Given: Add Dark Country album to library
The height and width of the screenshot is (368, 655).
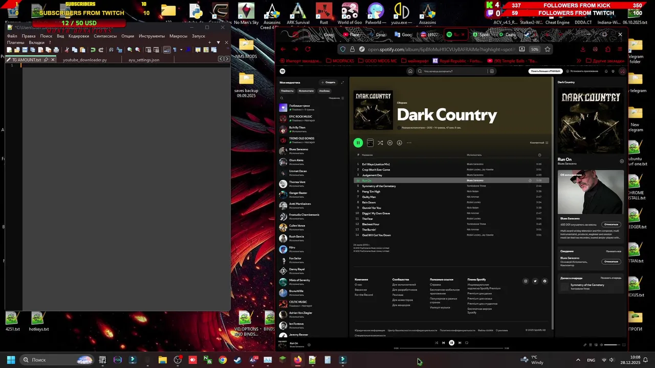Looking at the screenshot, I should pyautogui.click(x=390, y=143).
